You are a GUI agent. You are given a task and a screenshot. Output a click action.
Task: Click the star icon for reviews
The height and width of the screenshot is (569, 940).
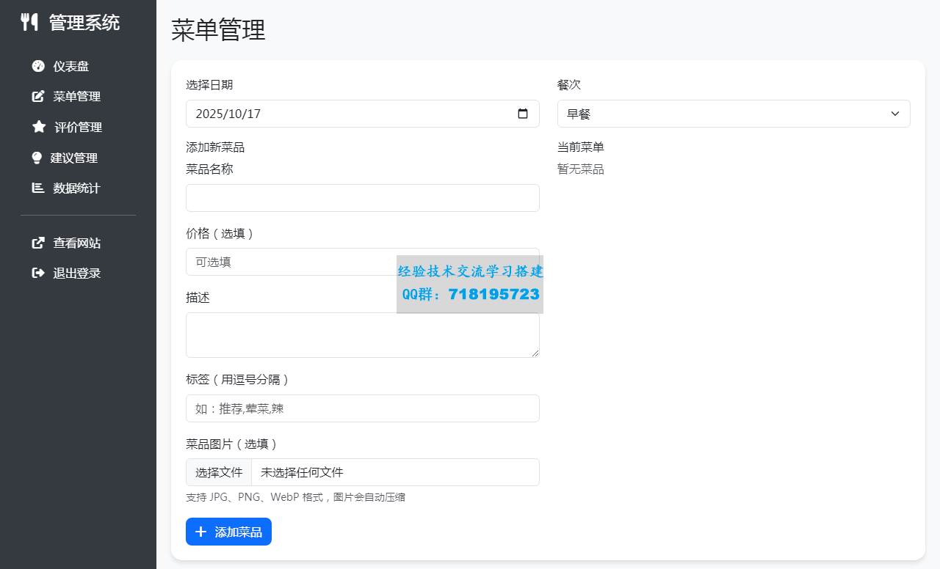(x=39, y=127)
